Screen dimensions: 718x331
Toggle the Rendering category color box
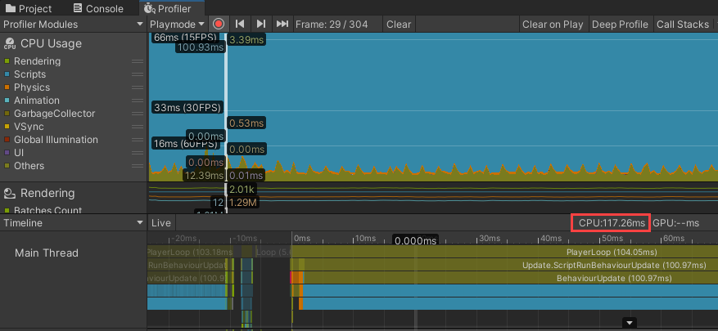click(x=7, y=61)
